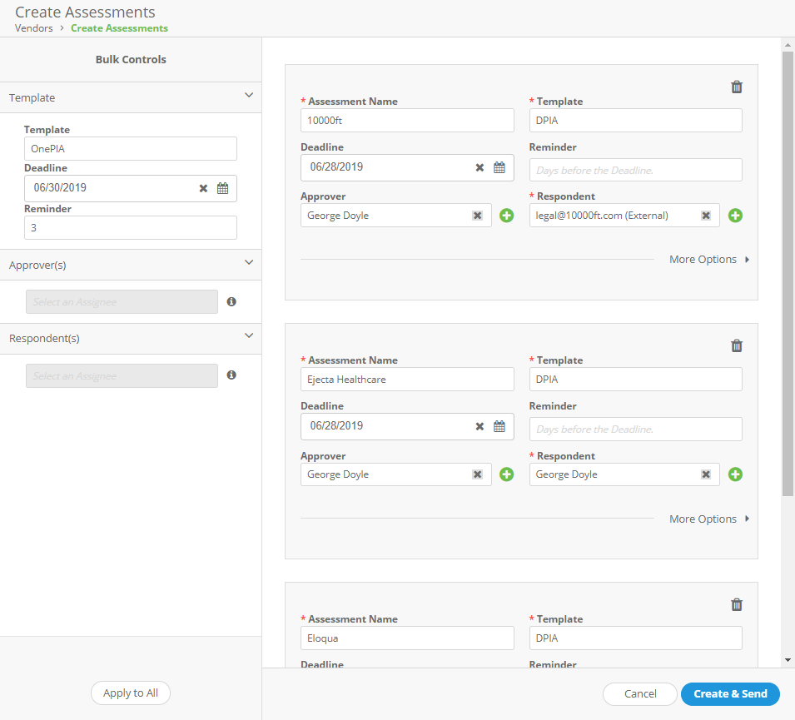Delete the 10000ft assessment card
The width and height of the screenshot is (795, 720).
tap(736, 86)
